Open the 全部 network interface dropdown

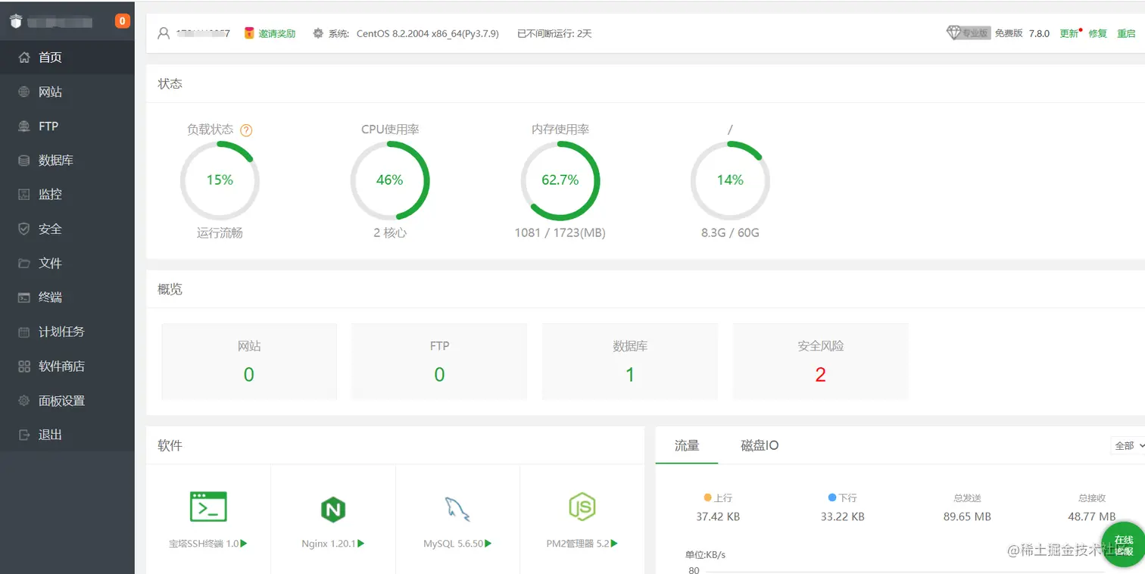[x=1128, y=446]
